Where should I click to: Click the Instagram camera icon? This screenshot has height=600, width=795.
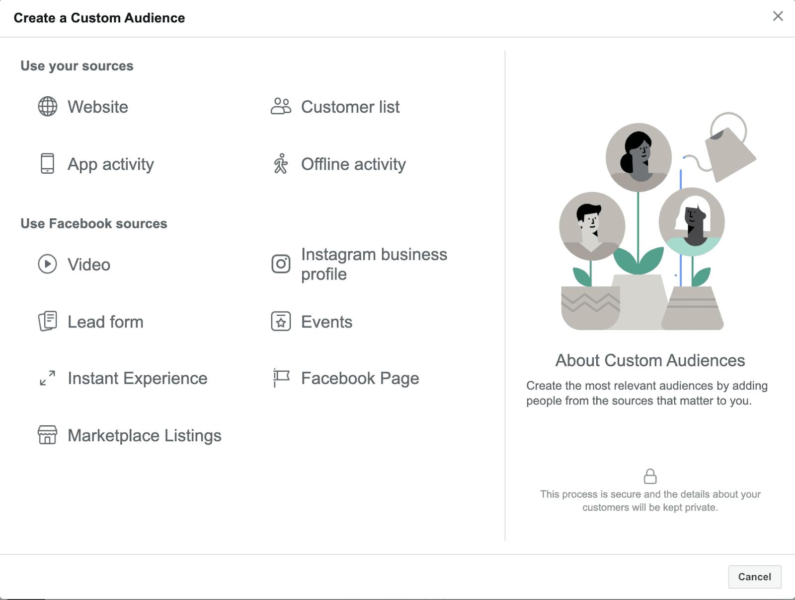pos(281,264)
